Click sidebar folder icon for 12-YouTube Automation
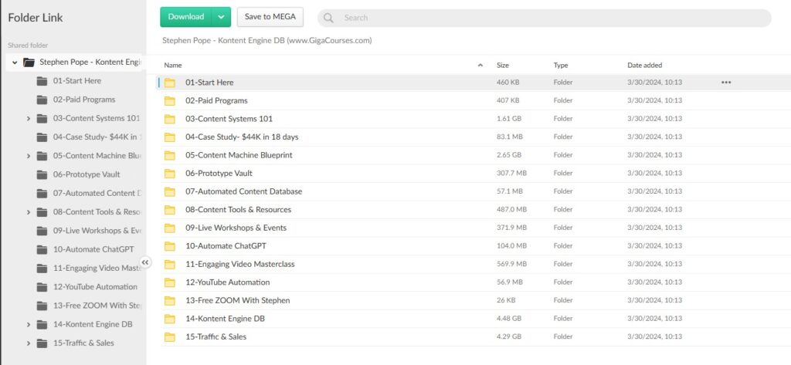 click(x=42, y=287)
